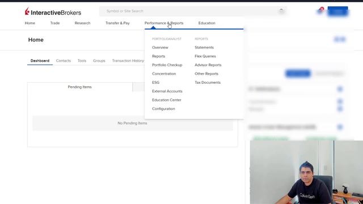Select the Pending Items tab
The image size is (363, 204).
click(80, 87)
